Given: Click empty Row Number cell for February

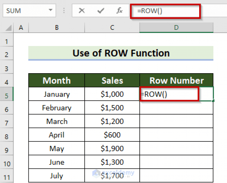Looking at the screenshot, I should (x=176, y=108).
